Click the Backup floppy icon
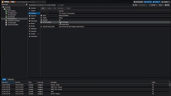Viewport: 171px width, 96px height. pos(30,26)
